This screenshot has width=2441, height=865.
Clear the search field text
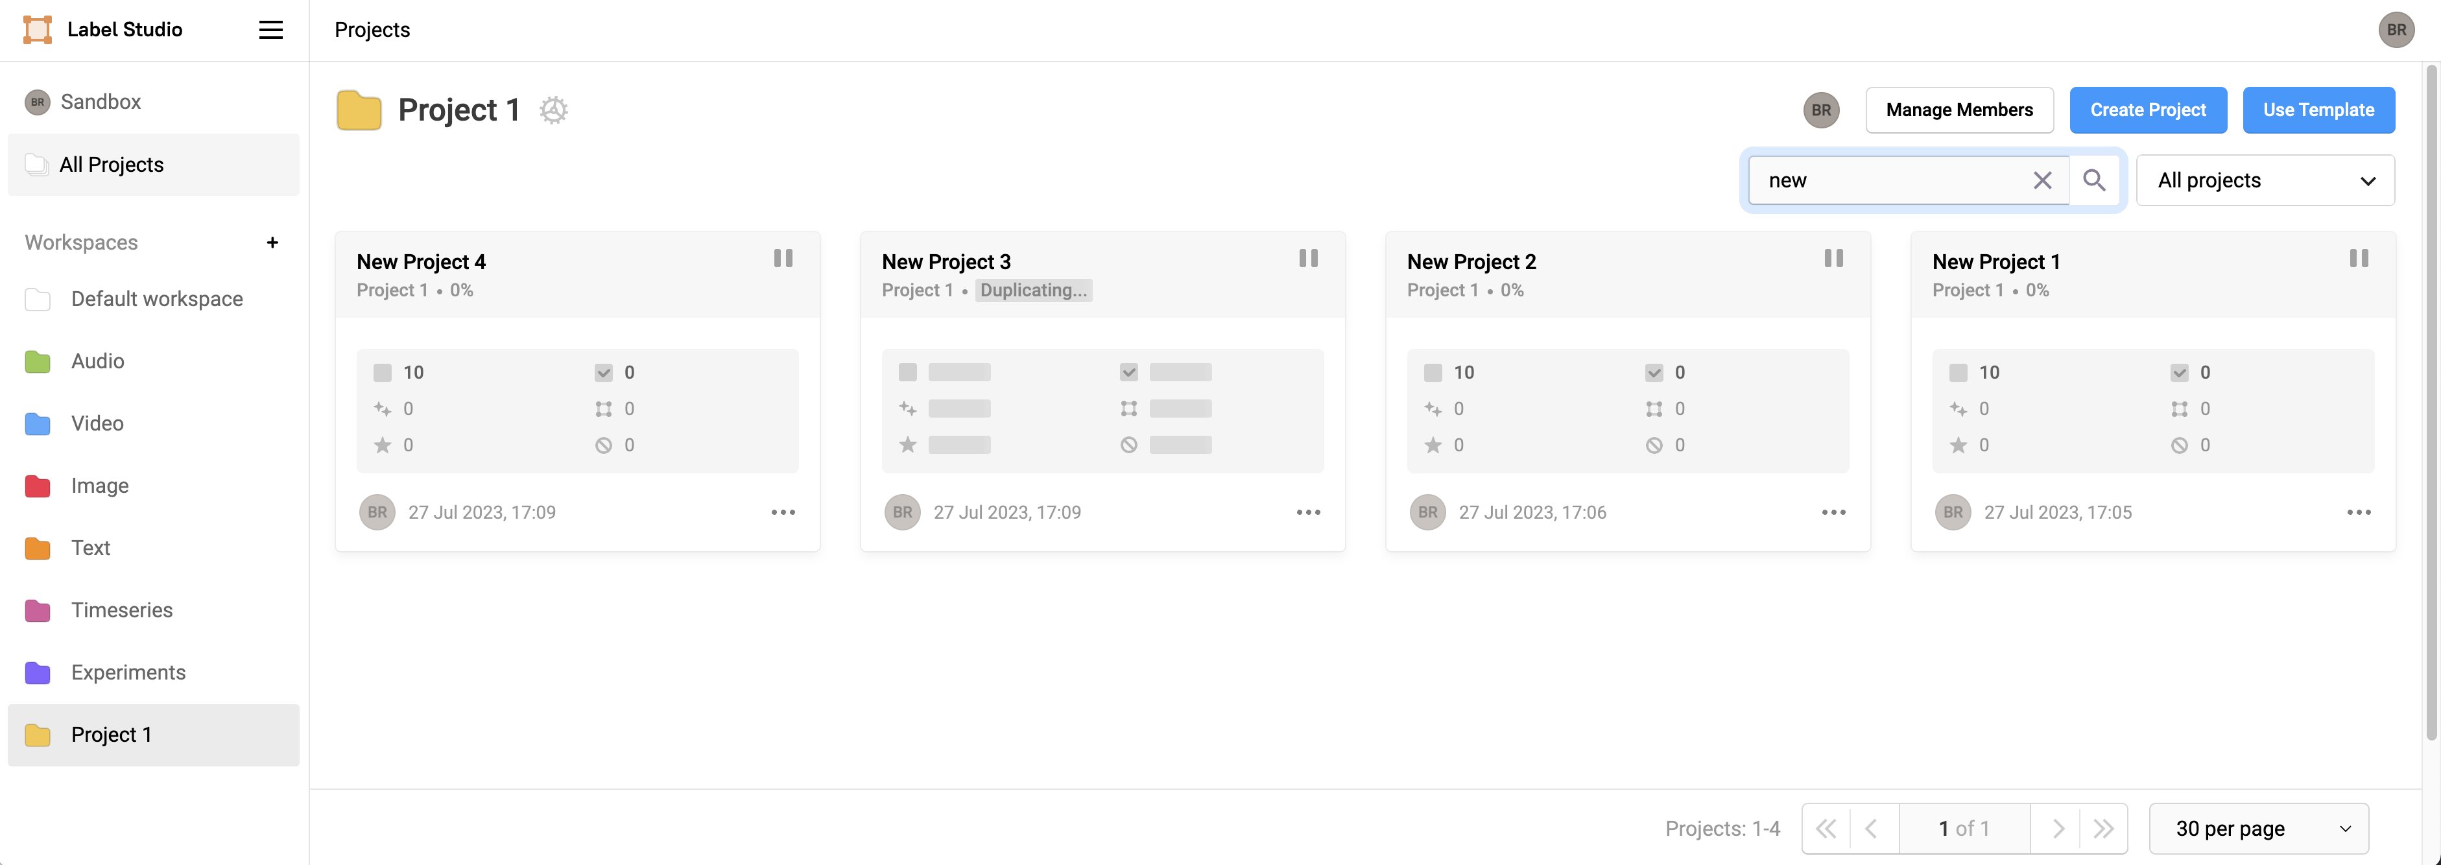point(2042,180)
